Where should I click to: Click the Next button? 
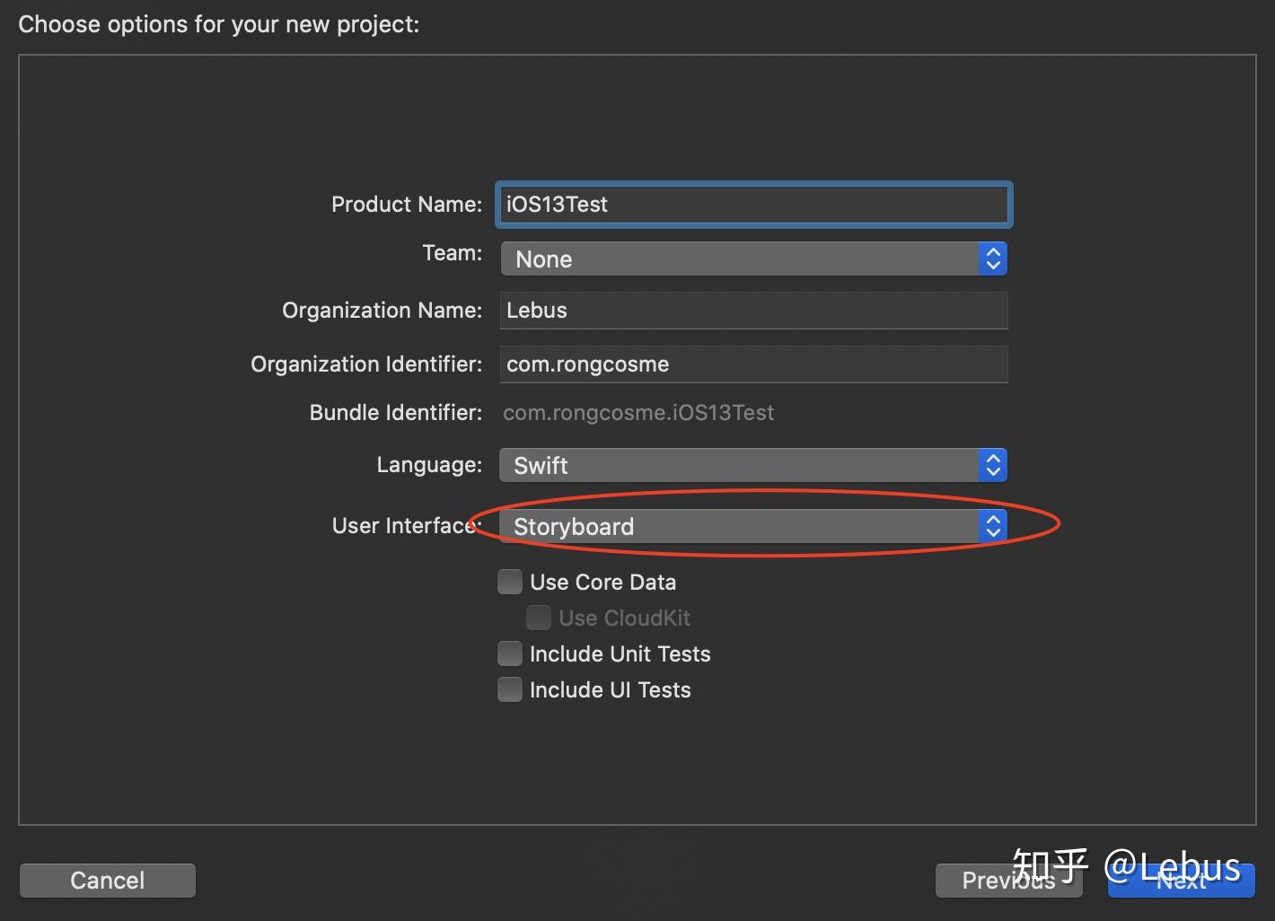[1181, 881]
